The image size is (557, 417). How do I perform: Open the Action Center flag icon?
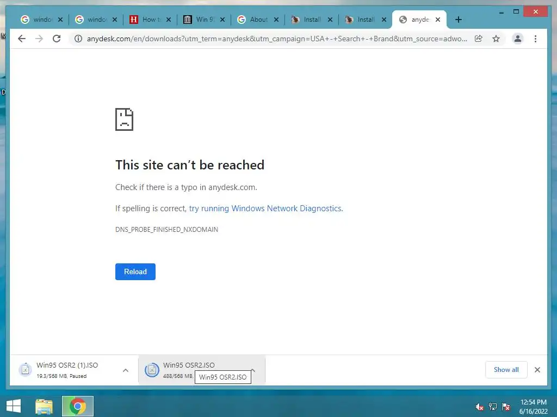tap(506, 407)
